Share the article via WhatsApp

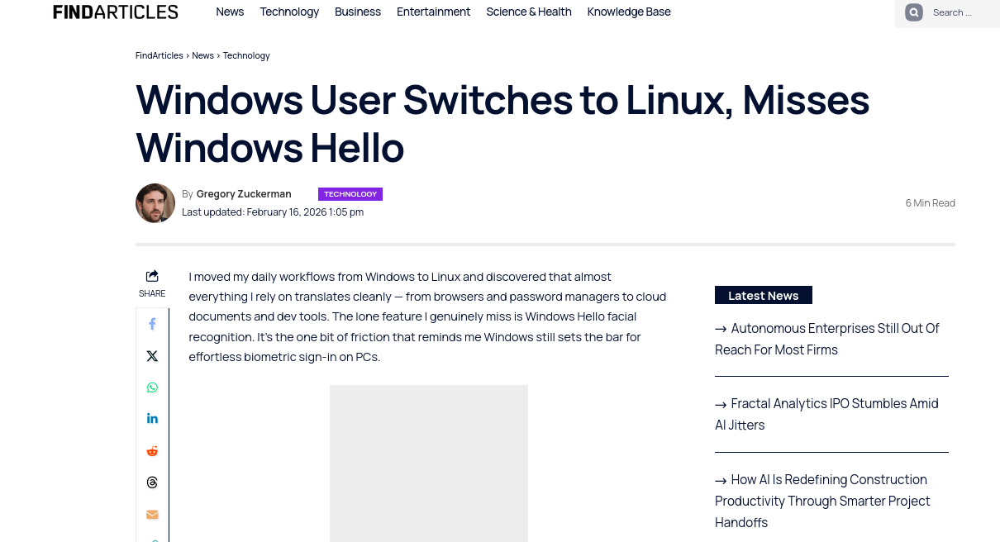coord(152,387)
